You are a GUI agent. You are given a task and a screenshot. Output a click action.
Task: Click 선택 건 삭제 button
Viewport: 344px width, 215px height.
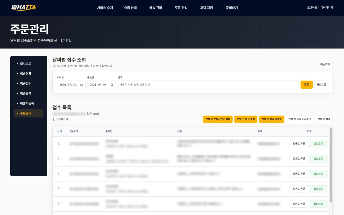[324, 119]
